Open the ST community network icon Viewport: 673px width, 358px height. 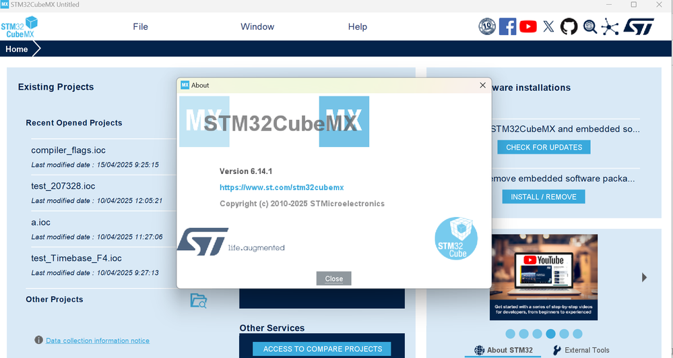(x=610, y=27)
